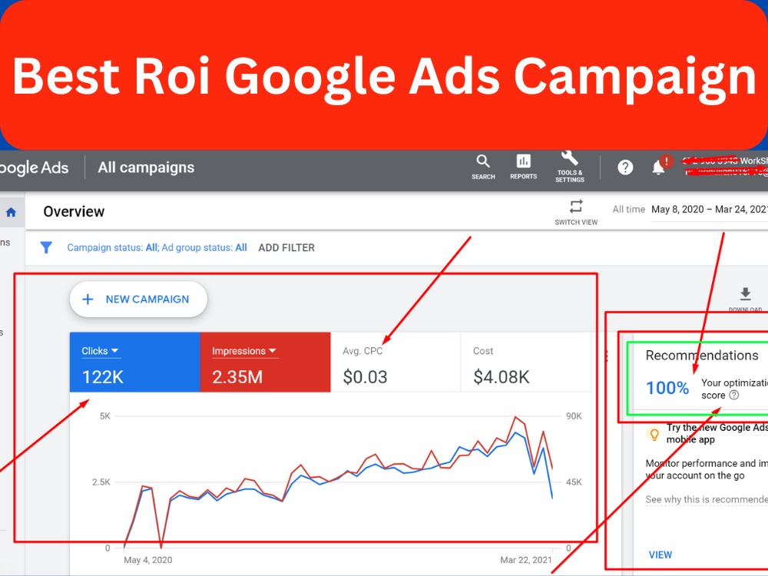This screenshot has height=576, width=768.
Task: Click the May 4, 2020 axis label
Action: (148, 560)
